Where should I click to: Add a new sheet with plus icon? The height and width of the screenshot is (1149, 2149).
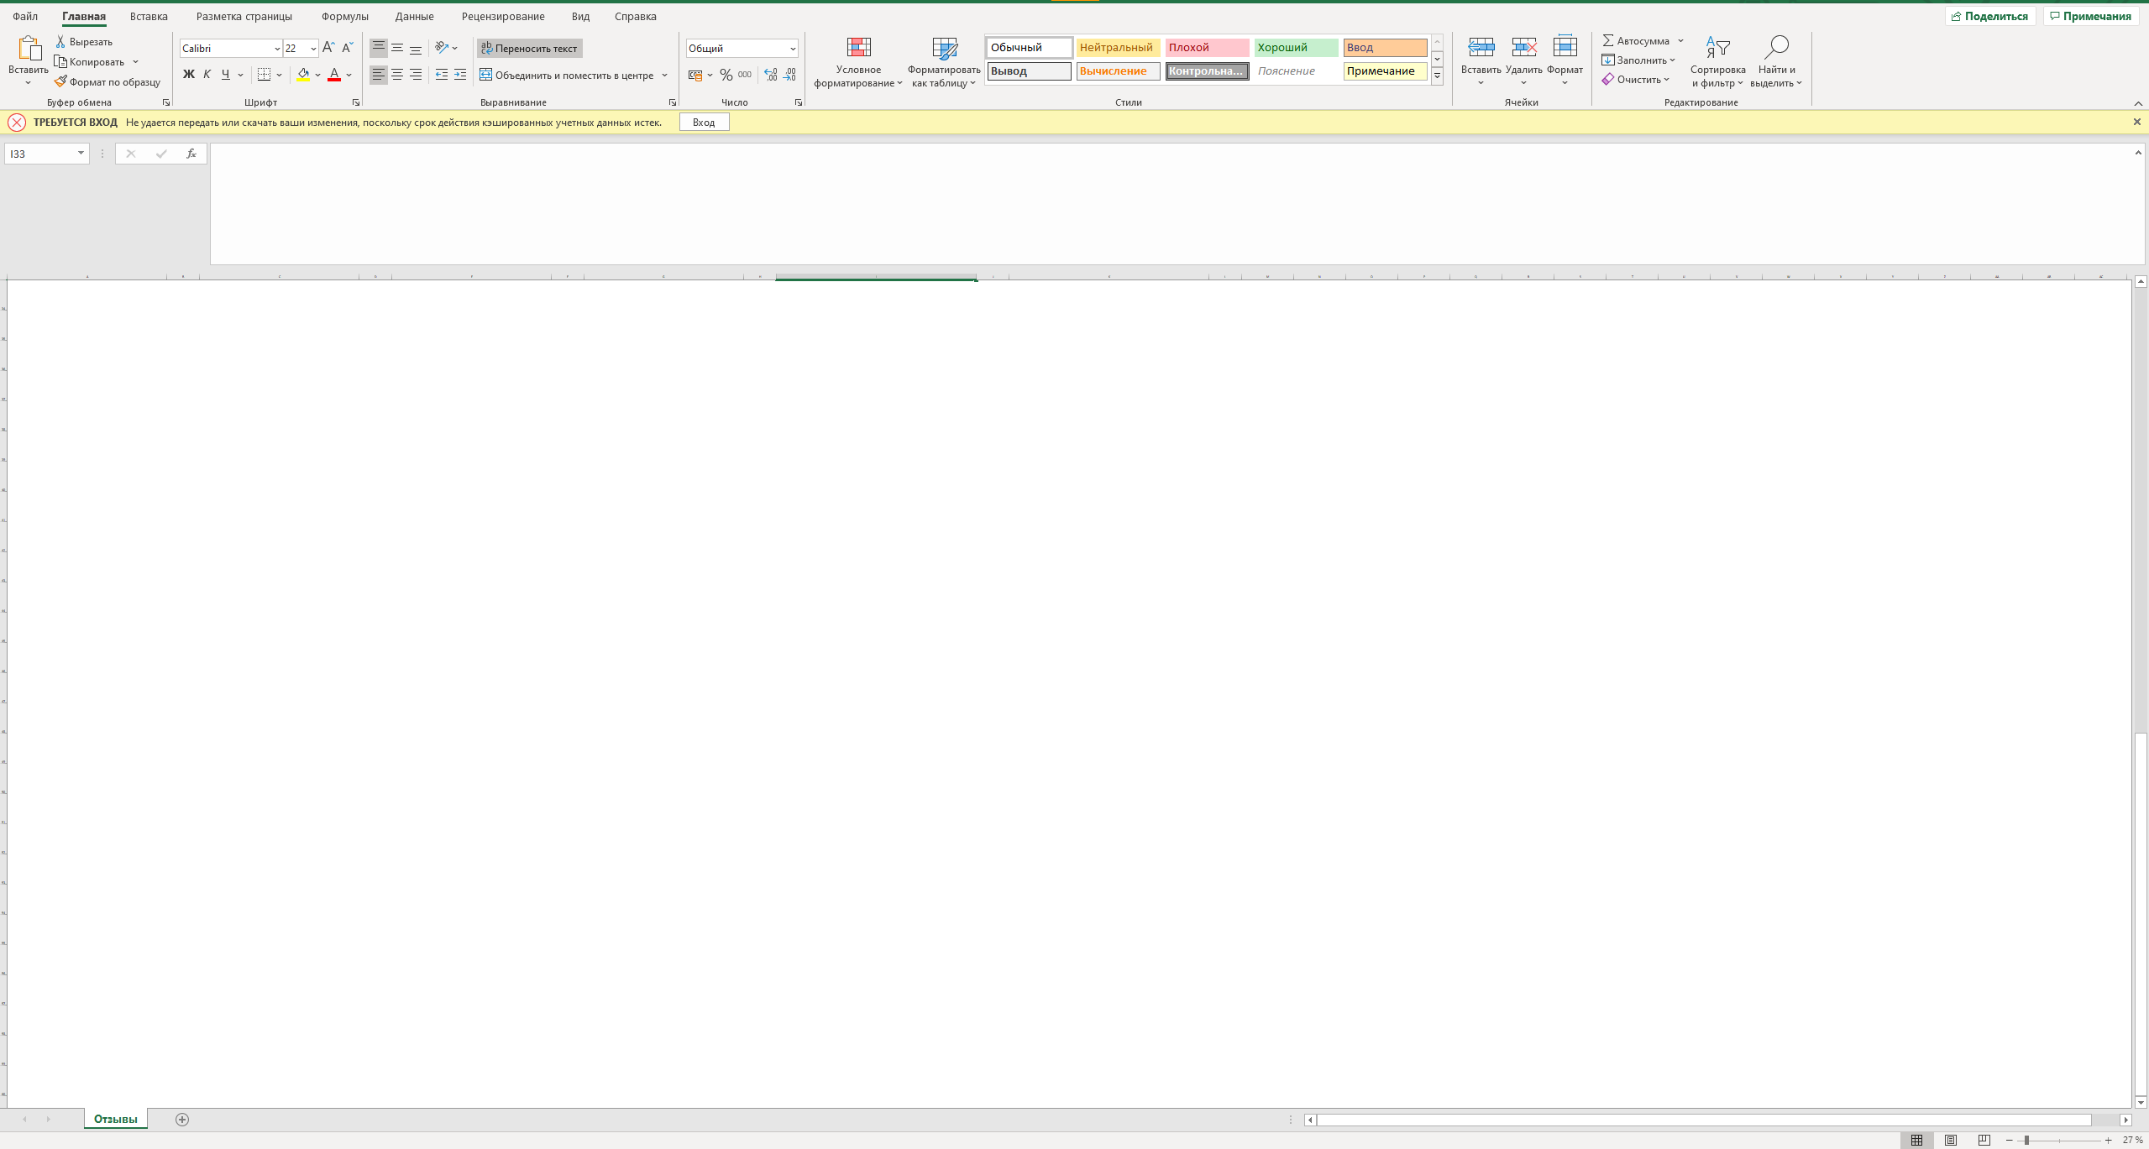[x=182, y=1119]
